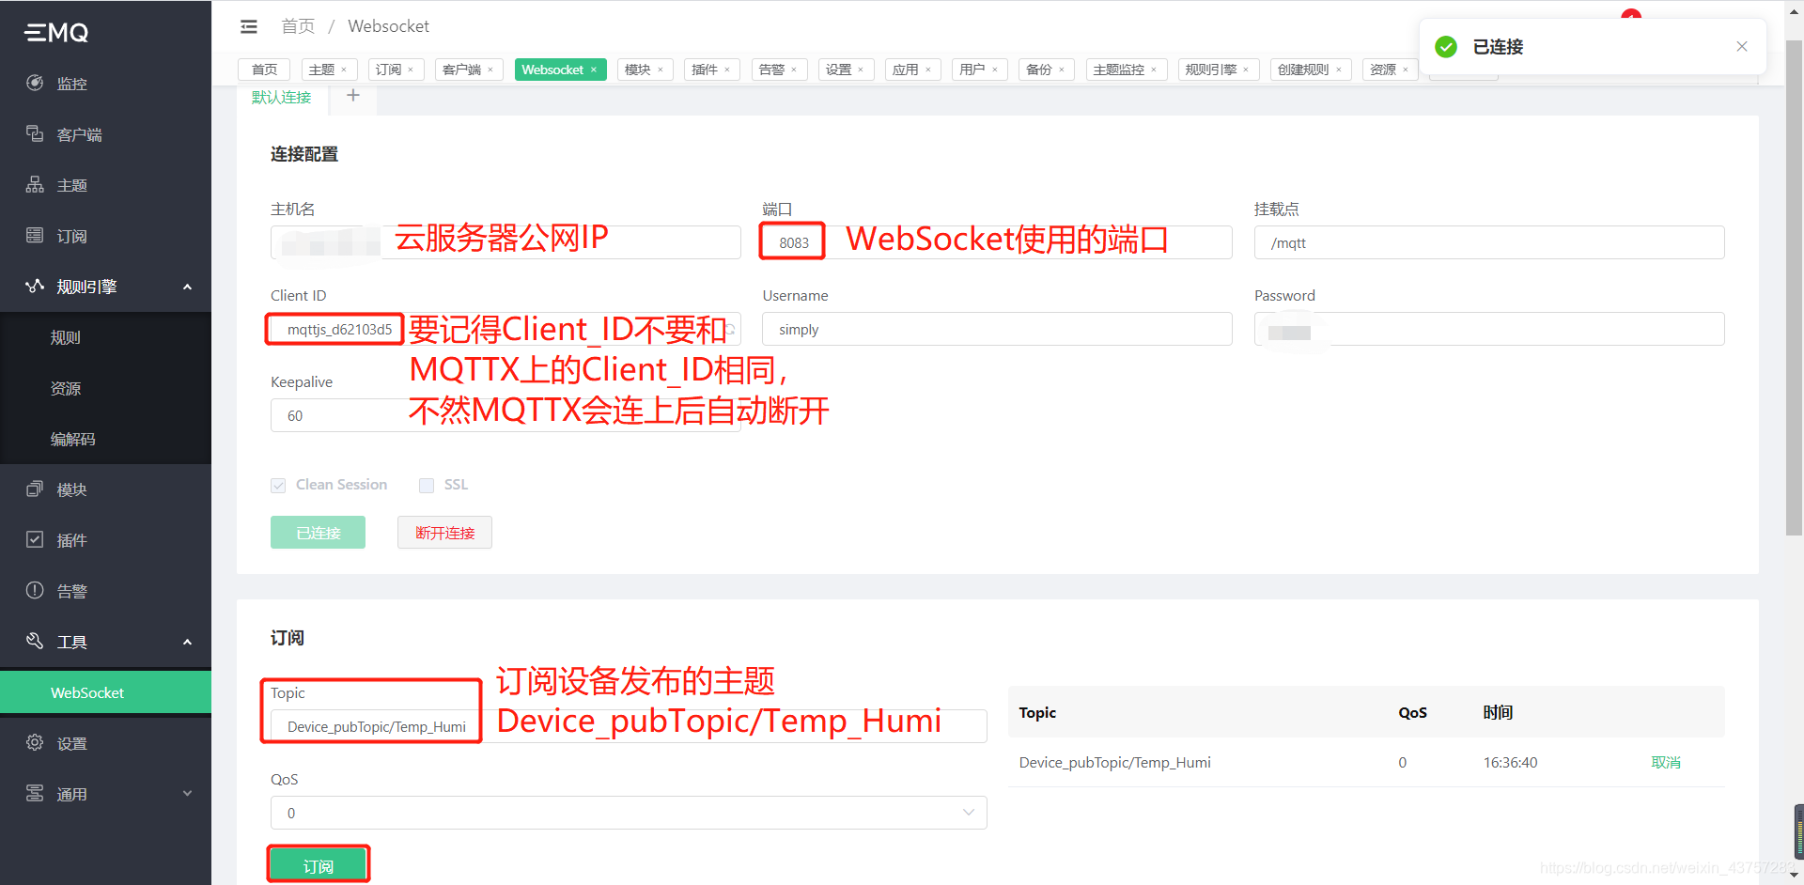The height and width of the screenshot is (885, 1804).
Task: Open the 告警 sidebar icon
Action: pyautogui.click(x=35, y=590)
